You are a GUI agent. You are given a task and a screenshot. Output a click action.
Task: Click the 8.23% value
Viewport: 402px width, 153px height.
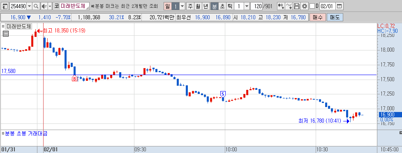(134, 17)
